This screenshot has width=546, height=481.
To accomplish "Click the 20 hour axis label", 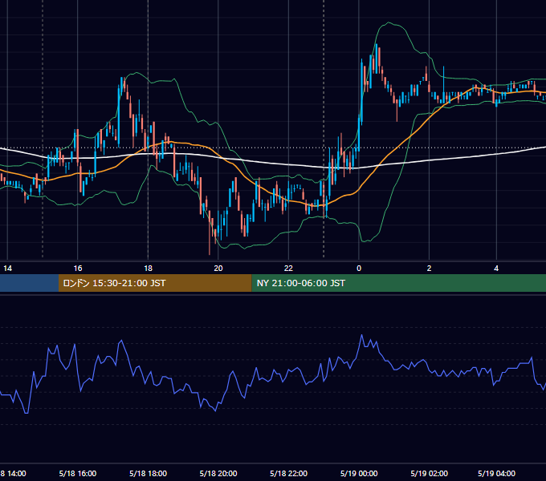I will click(x=218, y=269).
